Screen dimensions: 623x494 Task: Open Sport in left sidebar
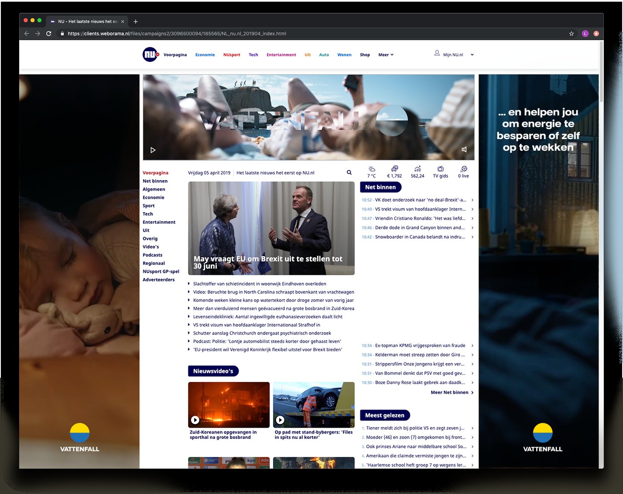point(149,206)
